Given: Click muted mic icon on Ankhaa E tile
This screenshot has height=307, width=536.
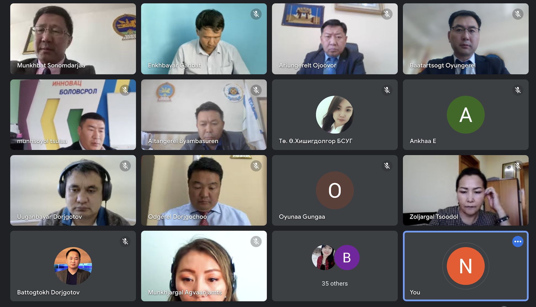Looking at the screenshot, I should pos(518,90).
